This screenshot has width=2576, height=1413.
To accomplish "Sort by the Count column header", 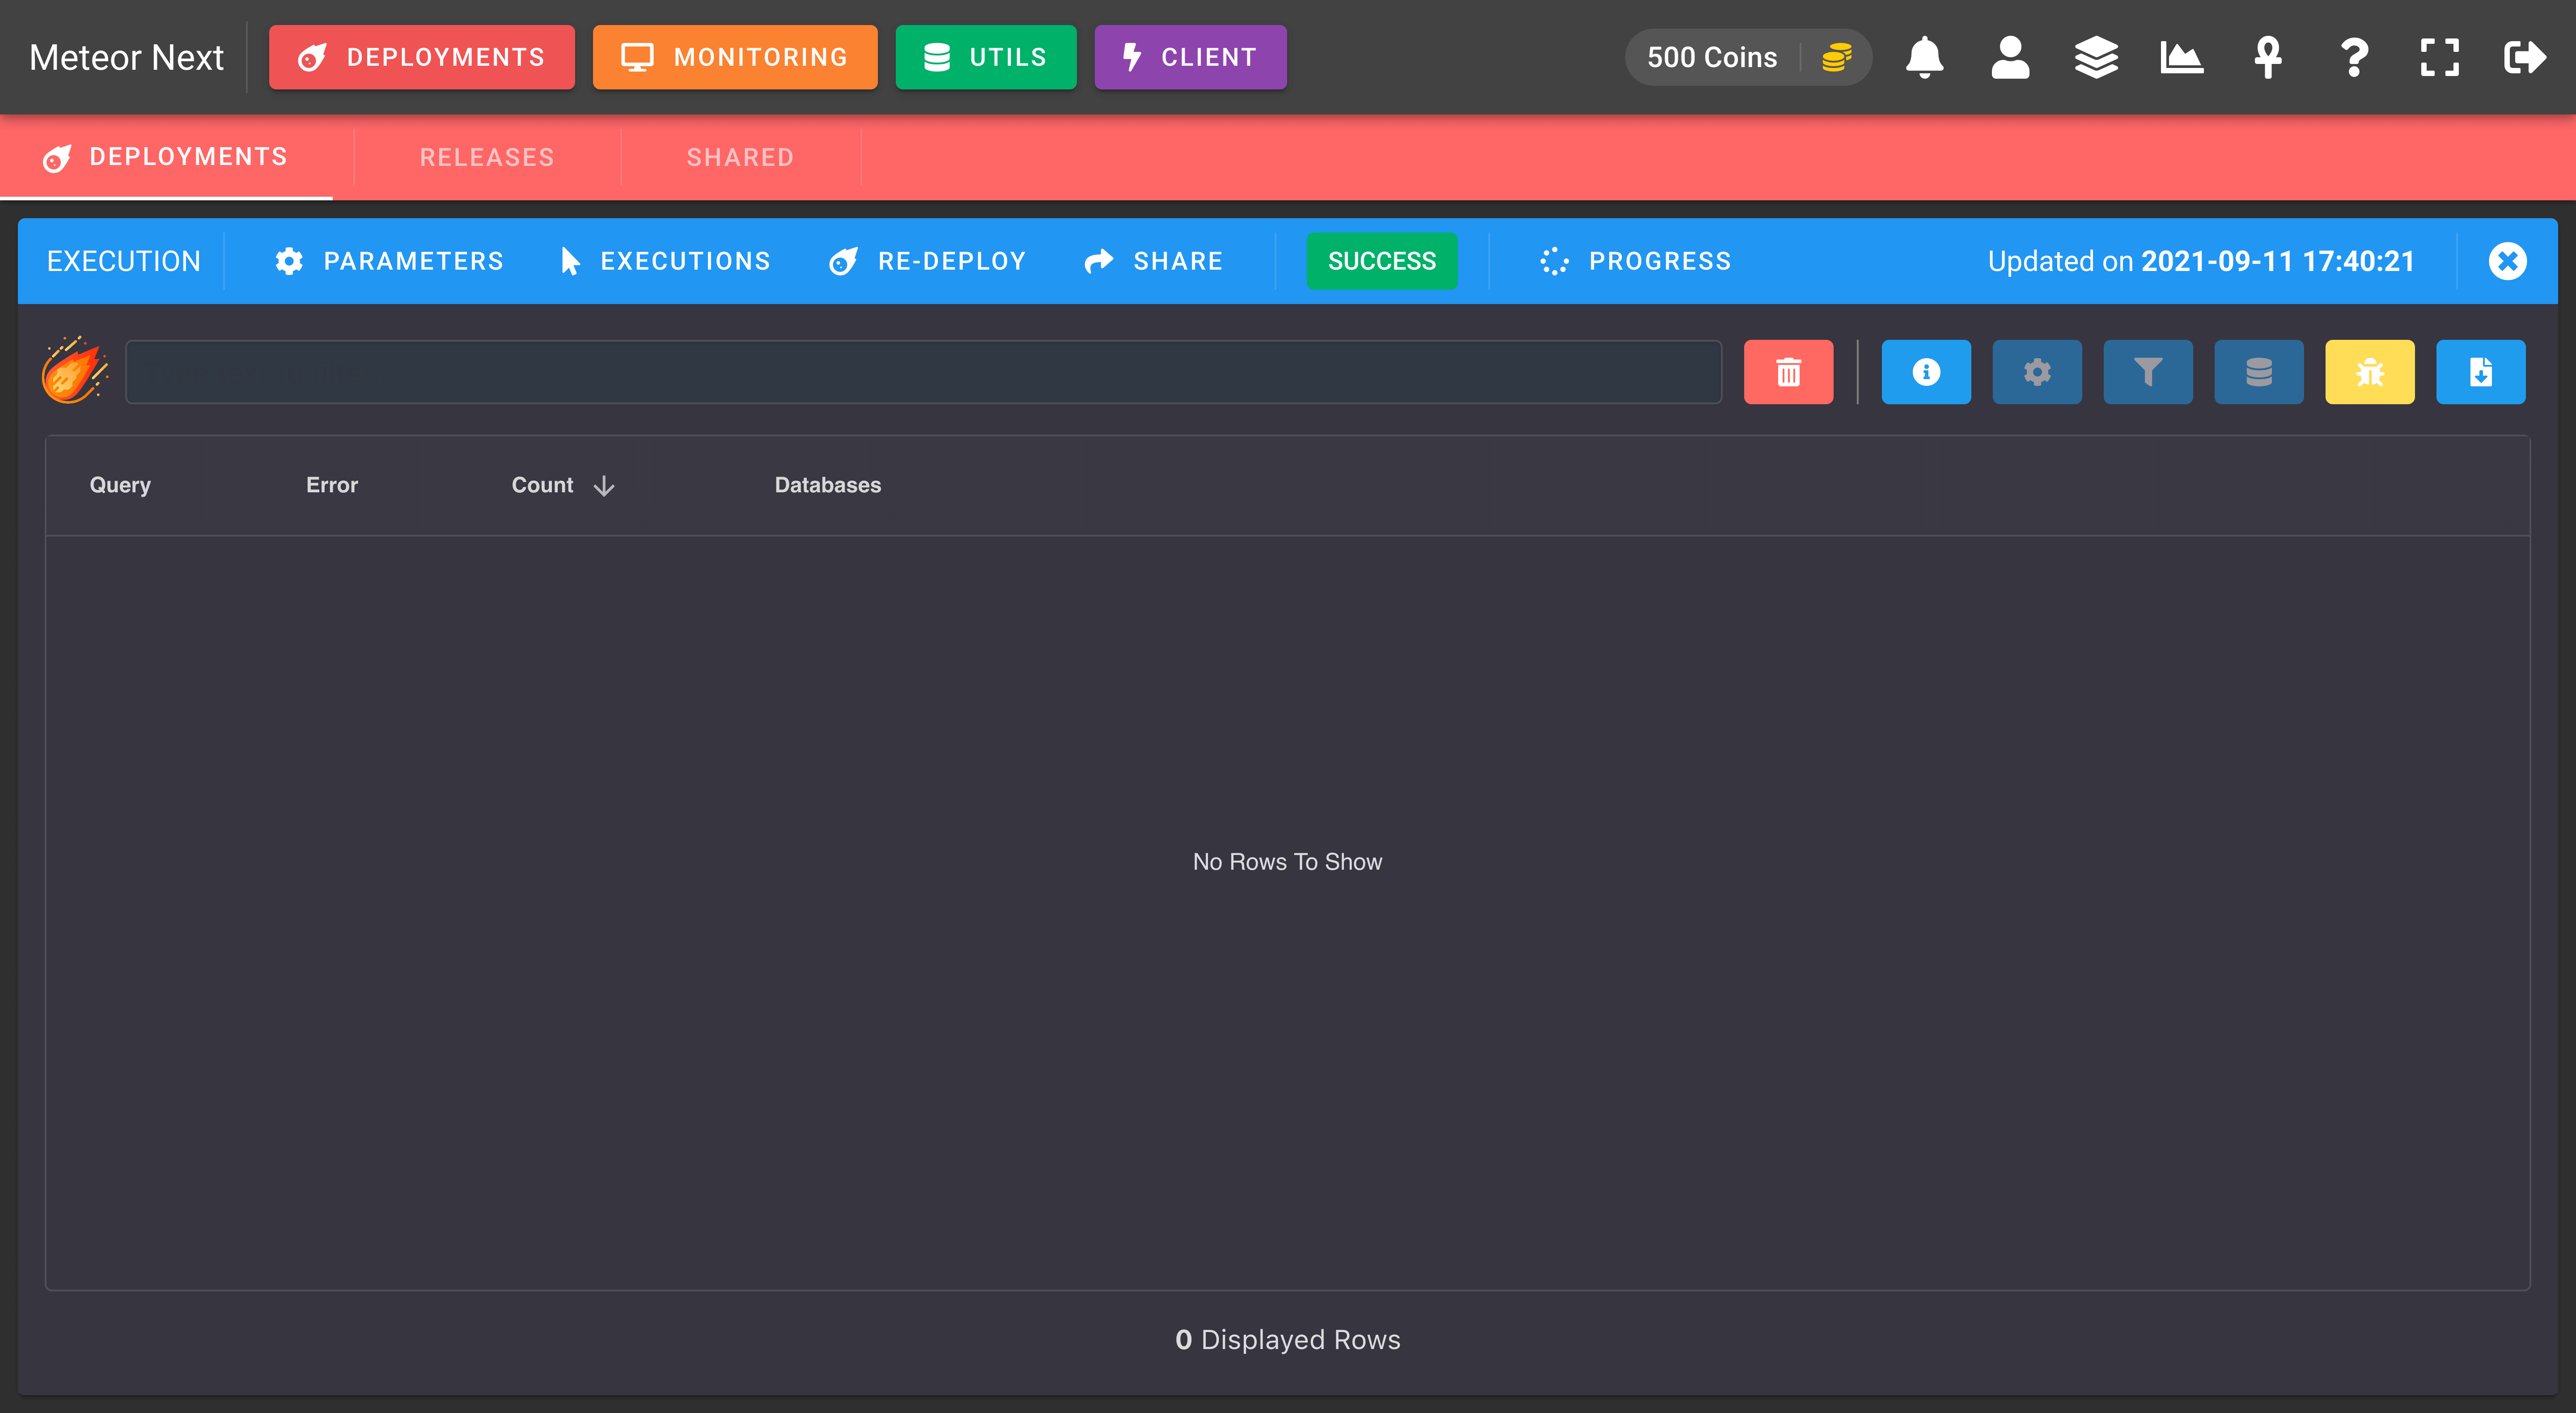I will coord(543,485).
